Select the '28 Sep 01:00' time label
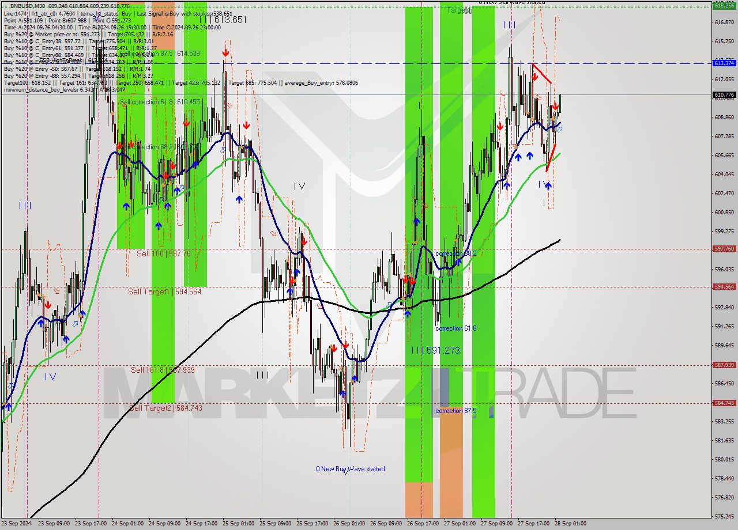Viewport: 738px width, 530px height. pyautogui.click(x=570, y=524)
